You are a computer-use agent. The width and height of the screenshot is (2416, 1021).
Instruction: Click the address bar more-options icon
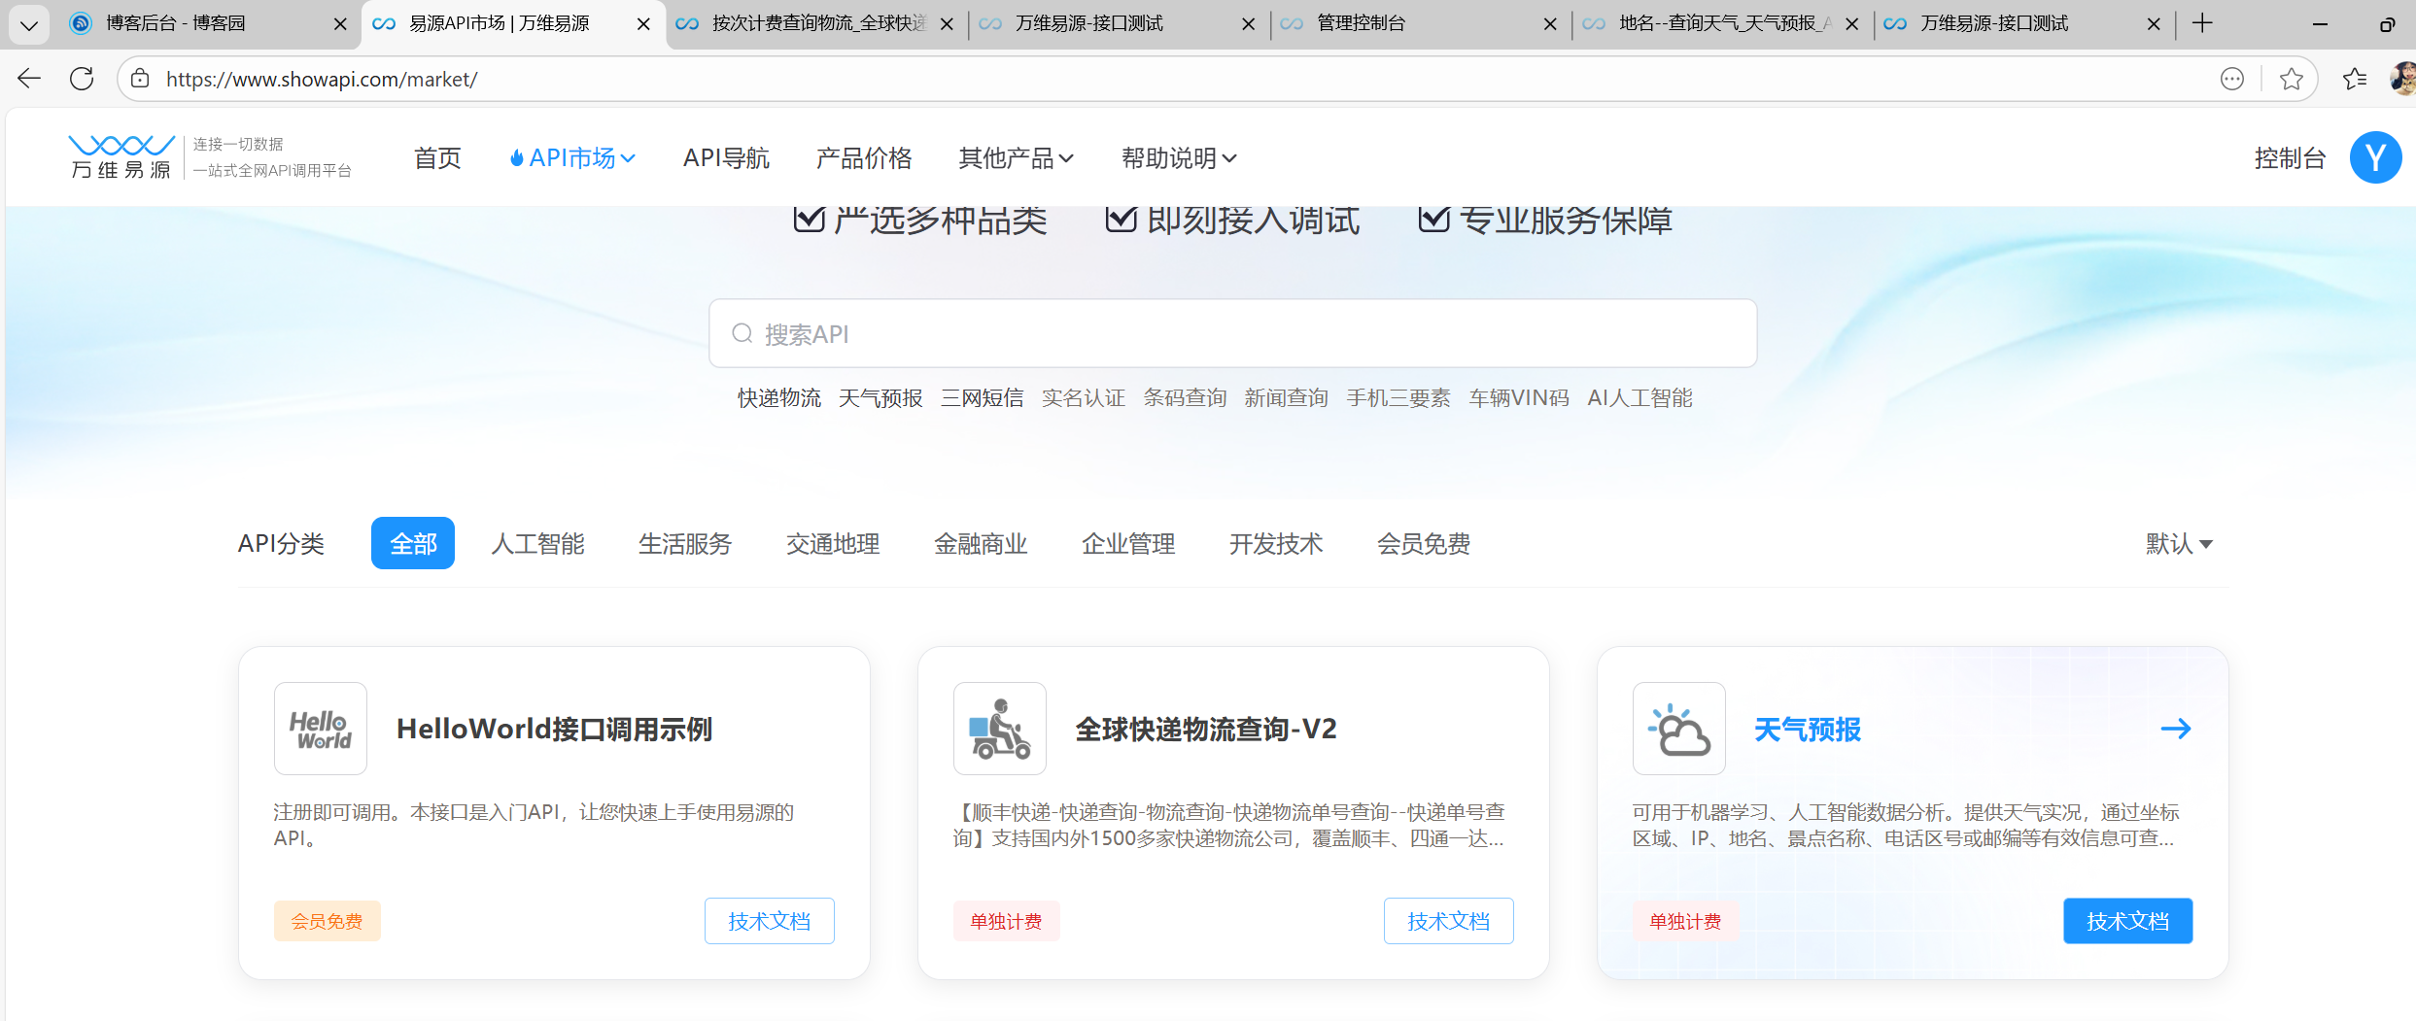[x=2232, y=79]
